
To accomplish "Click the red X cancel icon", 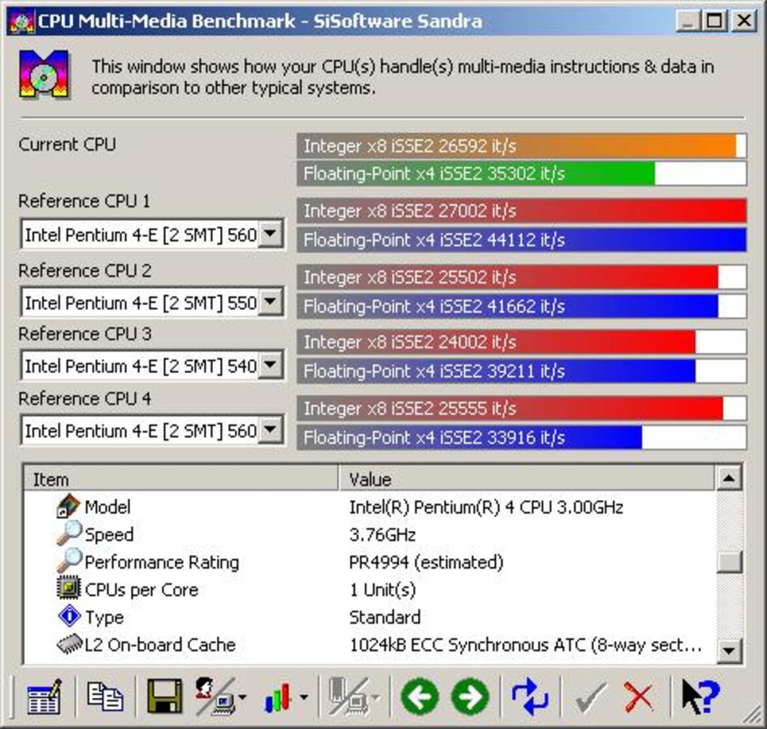I will click(639, 698).
